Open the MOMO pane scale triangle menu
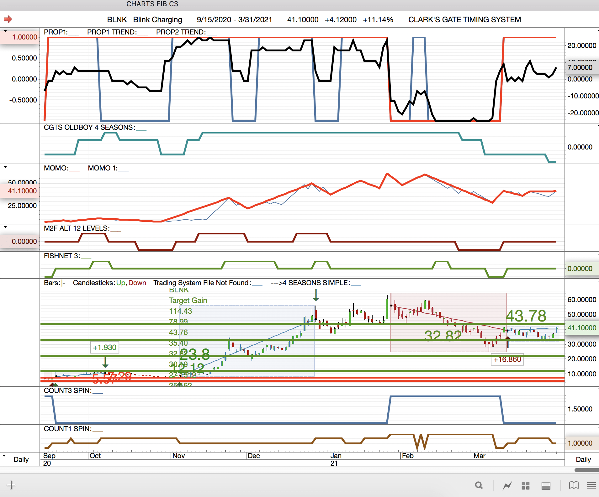Viewport: 599px width, 497px height. (x=5, y=167)
